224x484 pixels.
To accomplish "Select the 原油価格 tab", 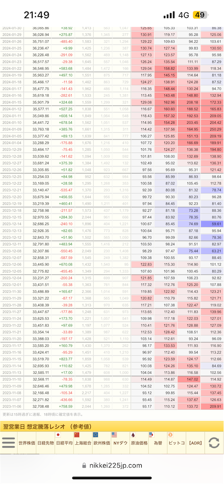I will click(139, 443).
